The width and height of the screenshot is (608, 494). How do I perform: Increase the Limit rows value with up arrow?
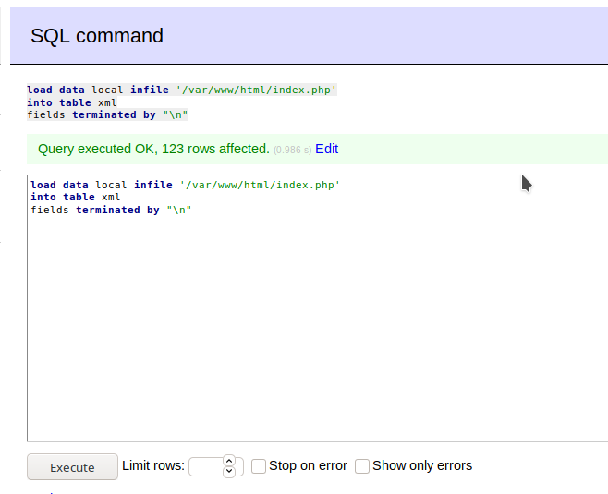(229, 461)
